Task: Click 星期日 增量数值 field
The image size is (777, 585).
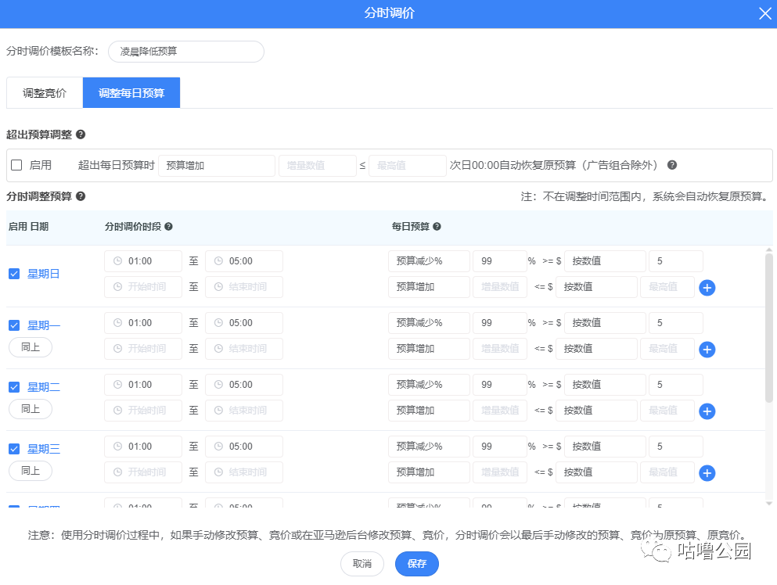Action: tap(500, 287)
